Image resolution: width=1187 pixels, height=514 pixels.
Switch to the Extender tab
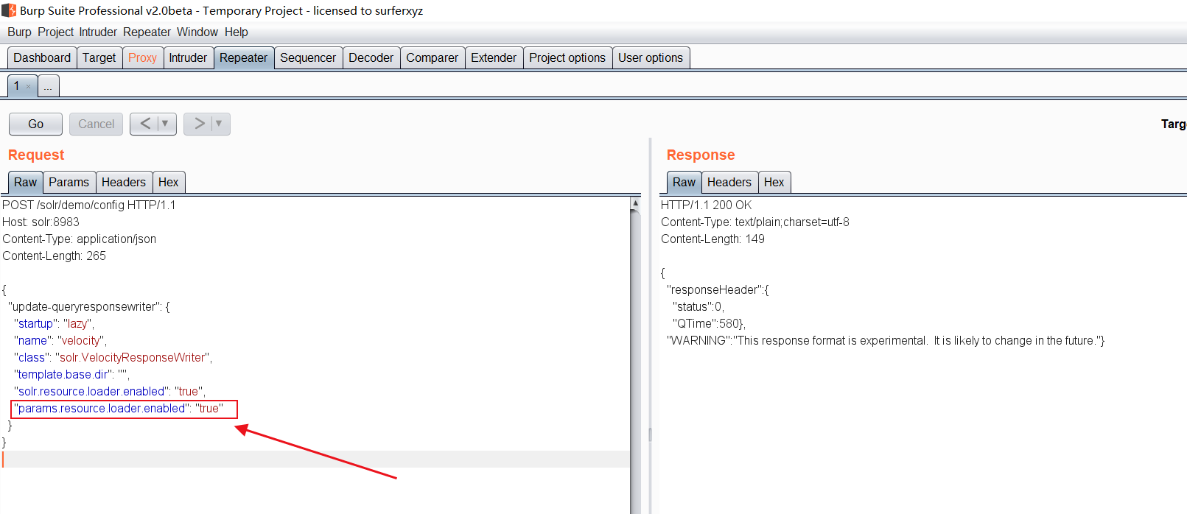pyautogui.click(x=494, y=57)
